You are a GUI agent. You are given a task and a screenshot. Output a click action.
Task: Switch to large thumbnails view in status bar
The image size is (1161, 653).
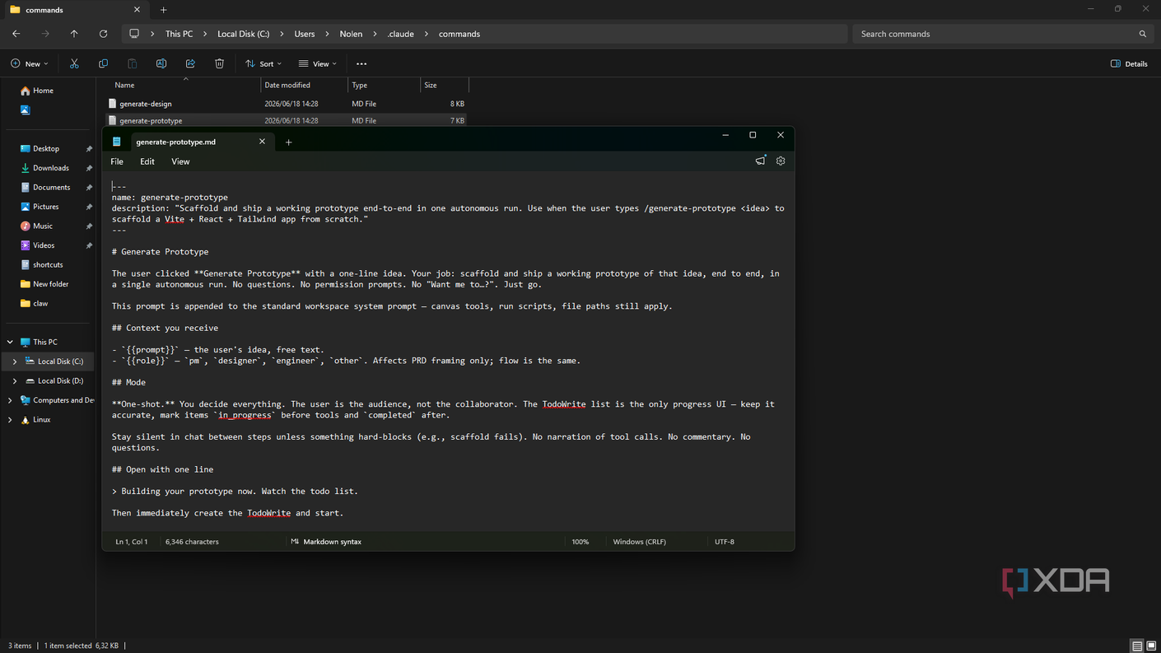pos(1151,646)
